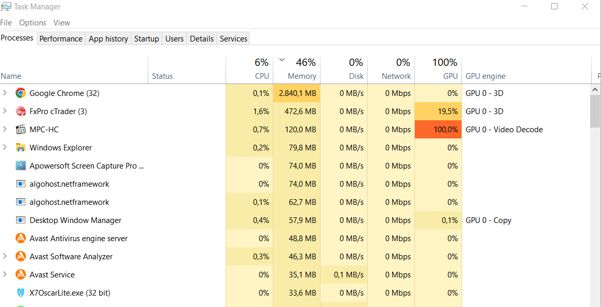Expand the MPC-HC process entry
Screen dimensions: 601x307
tap(5, 129)
